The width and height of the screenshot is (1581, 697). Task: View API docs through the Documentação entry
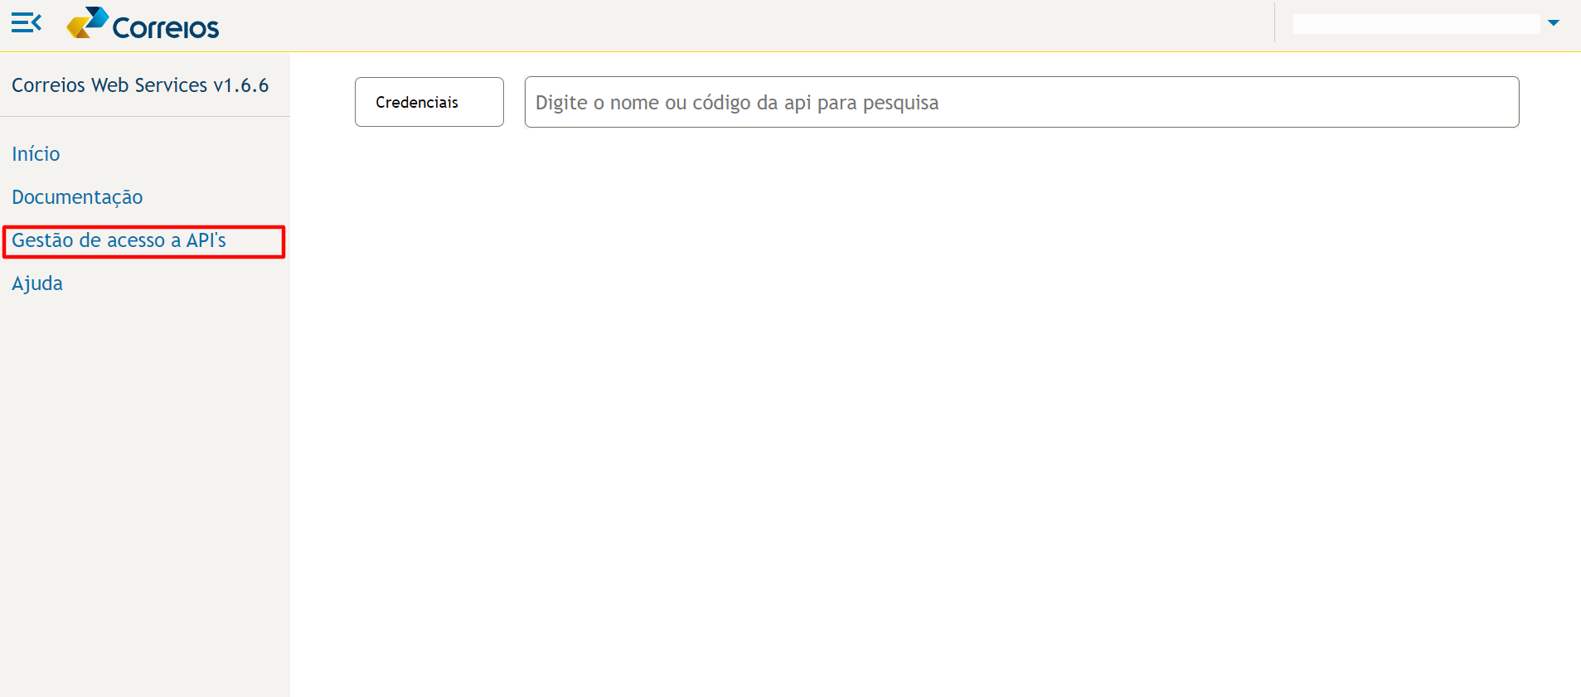coord(77,197)
